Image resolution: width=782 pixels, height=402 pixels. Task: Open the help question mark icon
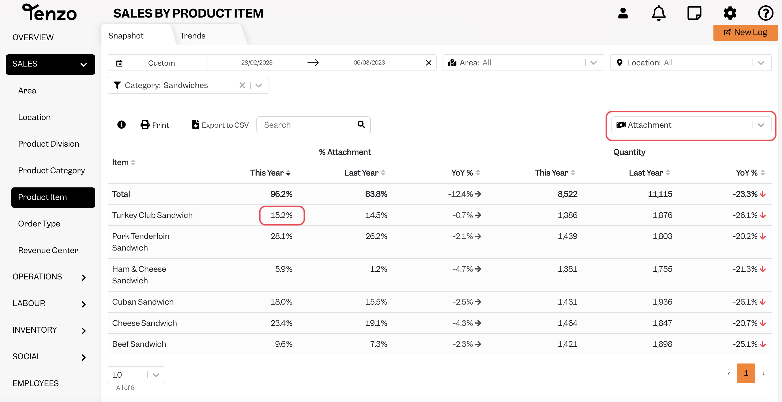[765, 13]
